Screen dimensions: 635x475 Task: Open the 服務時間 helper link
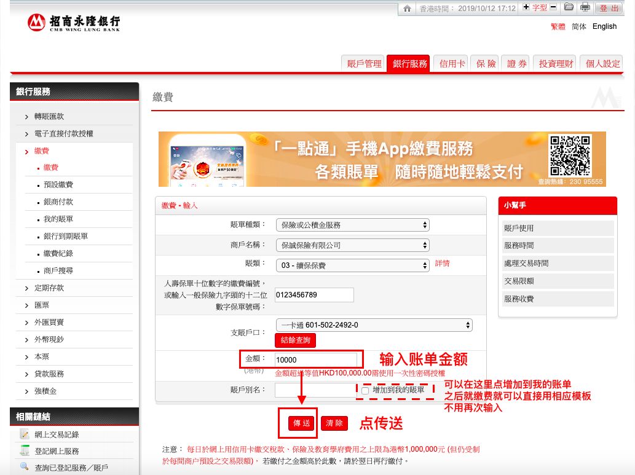tap(558, 245)
